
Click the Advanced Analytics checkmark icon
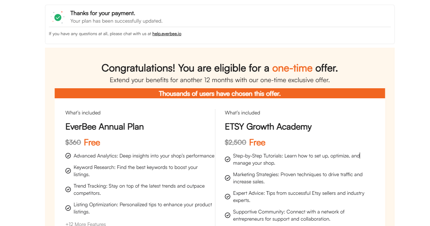pyautogui.click(x=68, y=156)
